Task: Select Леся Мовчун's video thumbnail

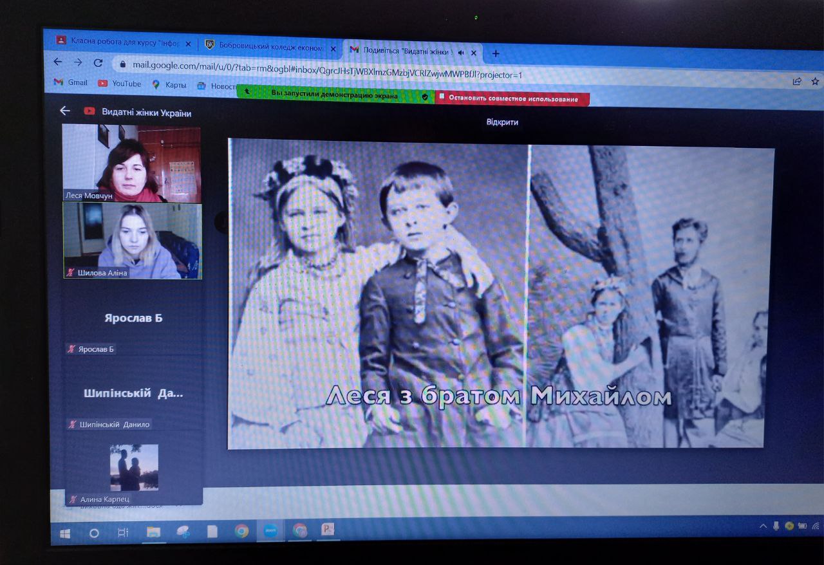Action: (x=131, y=163)
